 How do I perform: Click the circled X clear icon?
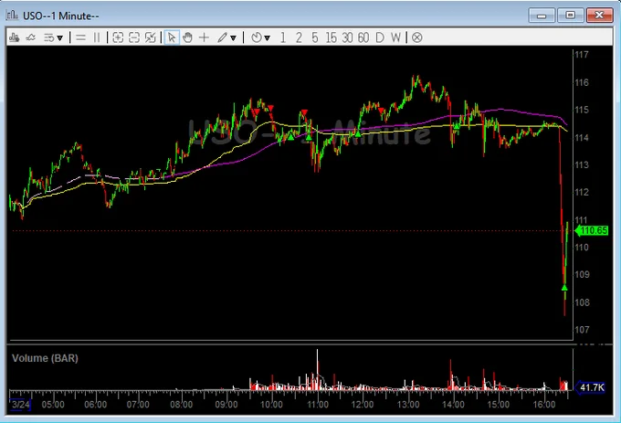pos(416,37)
